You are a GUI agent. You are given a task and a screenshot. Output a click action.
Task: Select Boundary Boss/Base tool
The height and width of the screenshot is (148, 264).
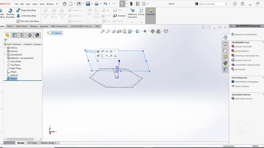coord(28,21)
